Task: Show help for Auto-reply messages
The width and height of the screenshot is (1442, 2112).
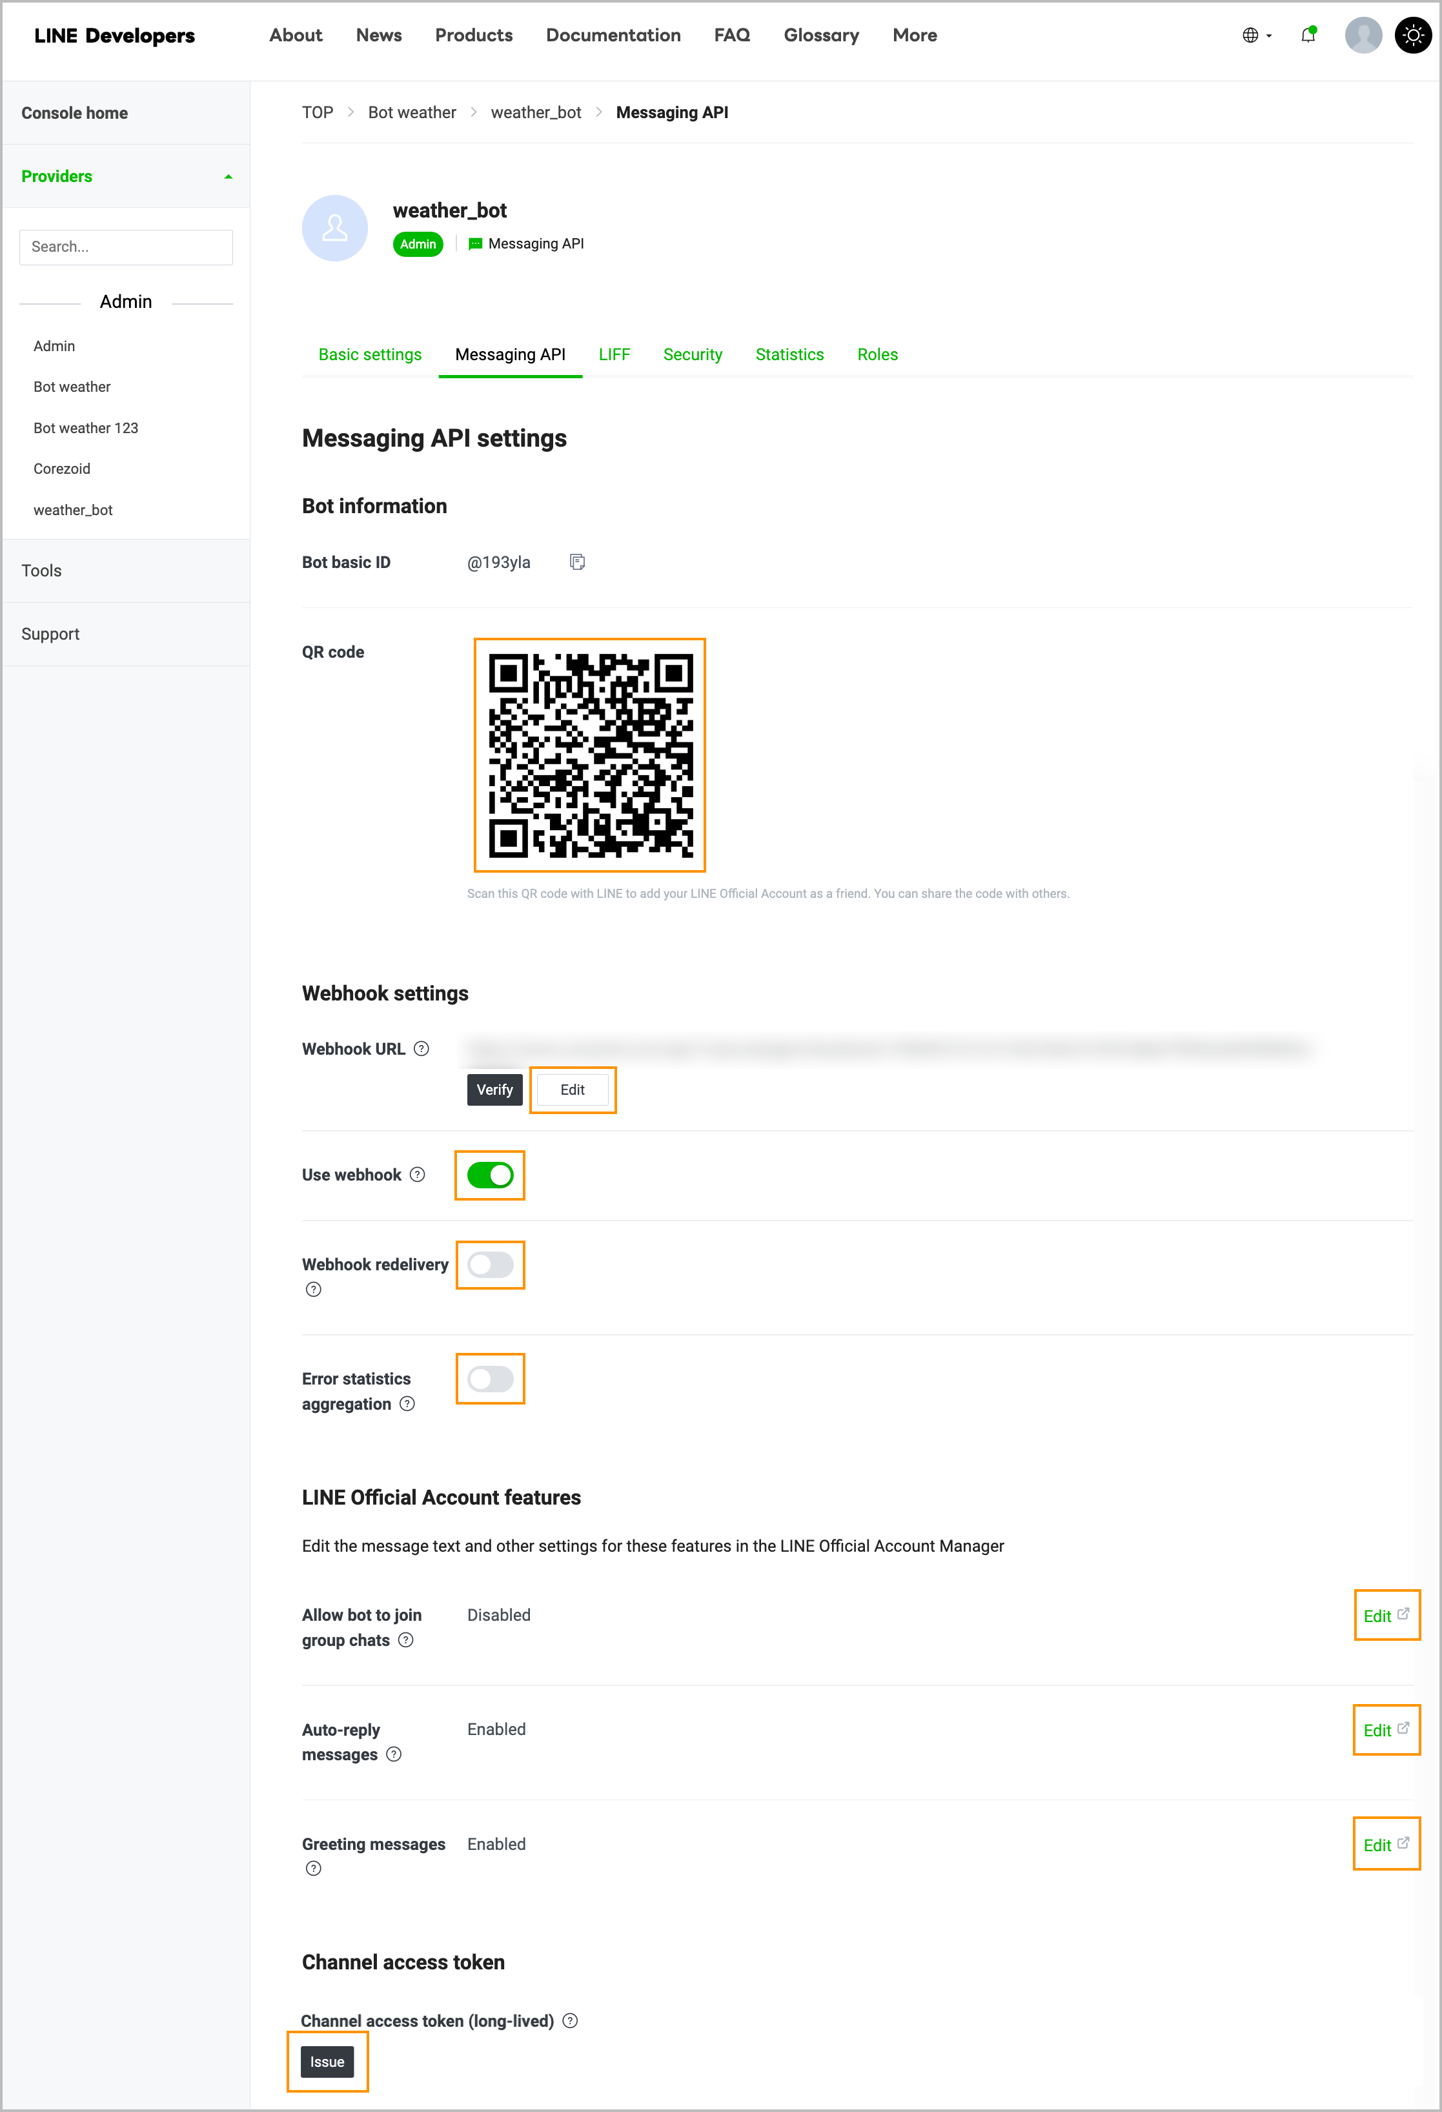Action: click(394, 1754)
